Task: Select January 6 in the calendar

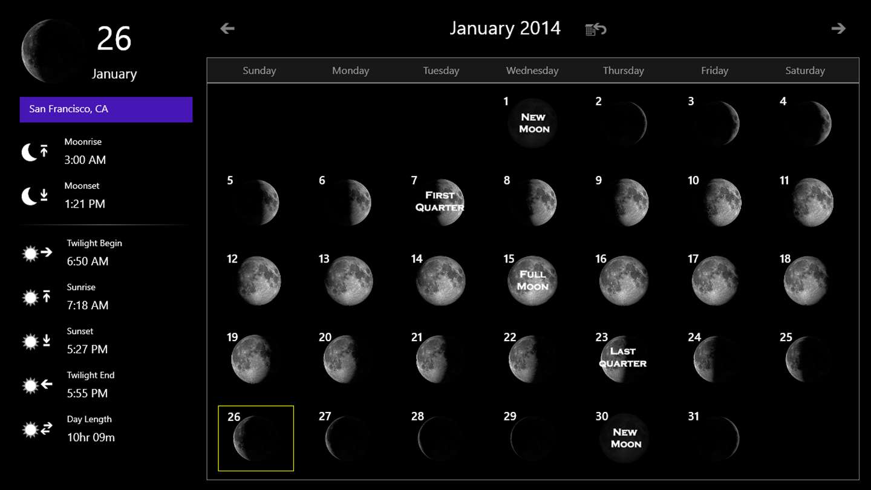Action: 347,201
